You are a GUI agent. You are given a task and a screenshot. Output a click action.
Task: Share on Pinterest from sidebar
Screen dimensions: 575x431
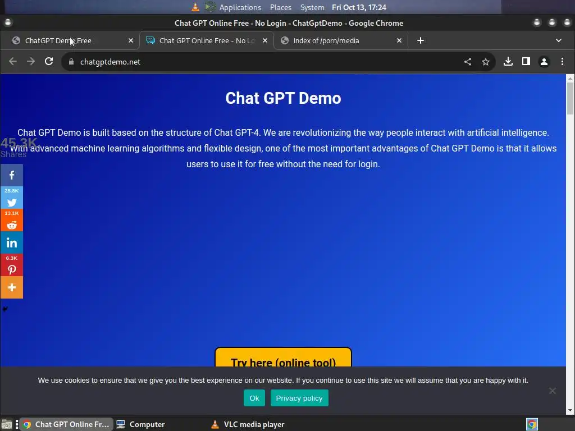pos(12,265)
